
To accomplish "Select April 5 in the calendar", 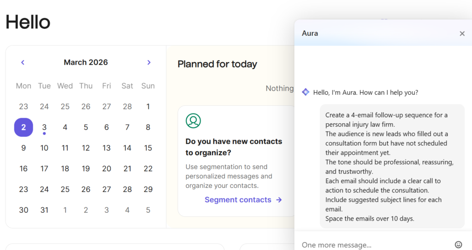I will [x=148, y=210].
